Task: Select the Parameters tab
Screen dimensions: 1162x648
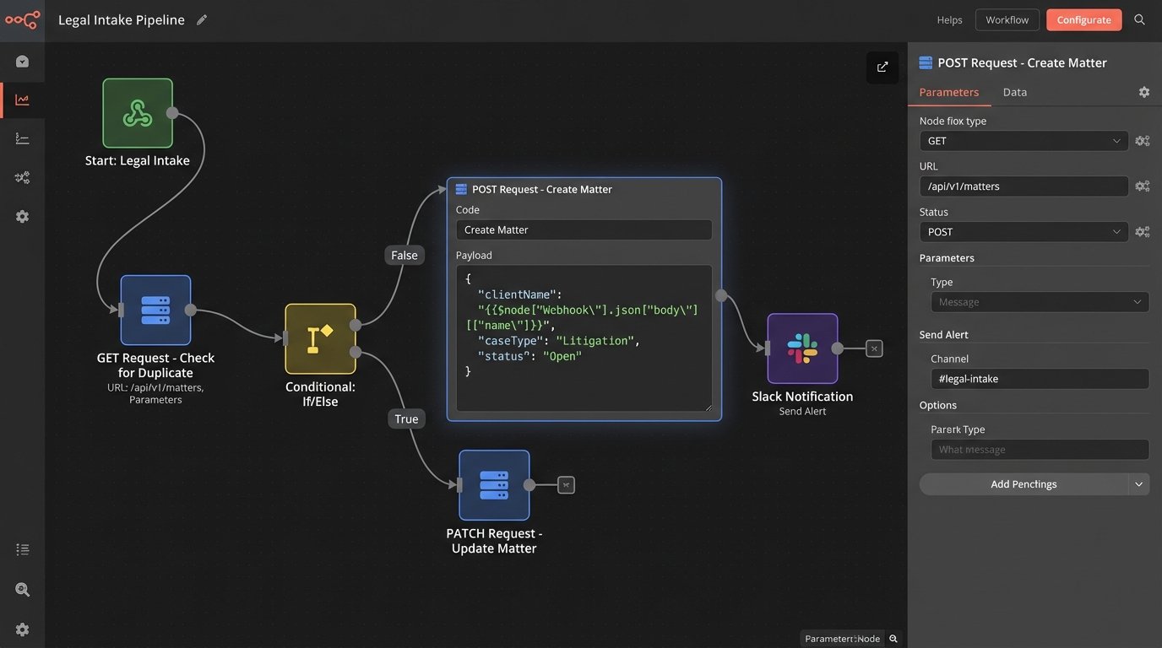Action: point(948,92)
